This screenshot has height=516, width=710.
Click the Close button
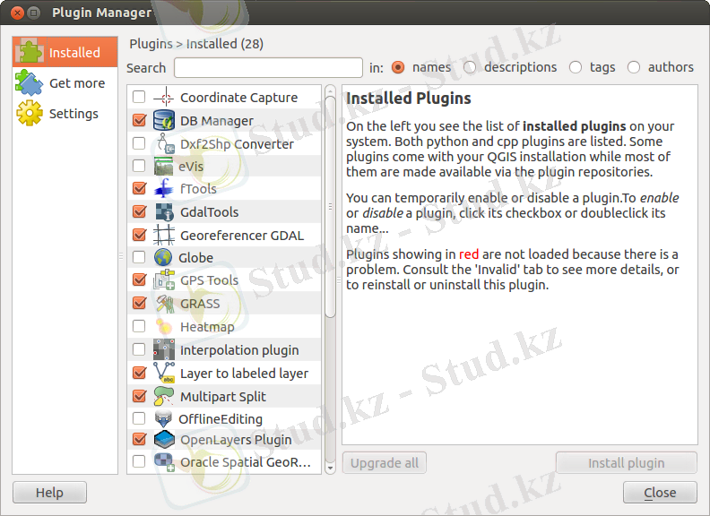tap(660, 493)
